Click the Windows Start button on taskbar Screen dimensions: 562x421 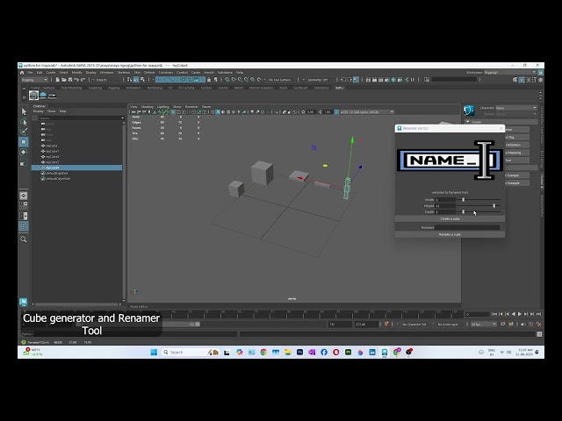pos(155,353)
